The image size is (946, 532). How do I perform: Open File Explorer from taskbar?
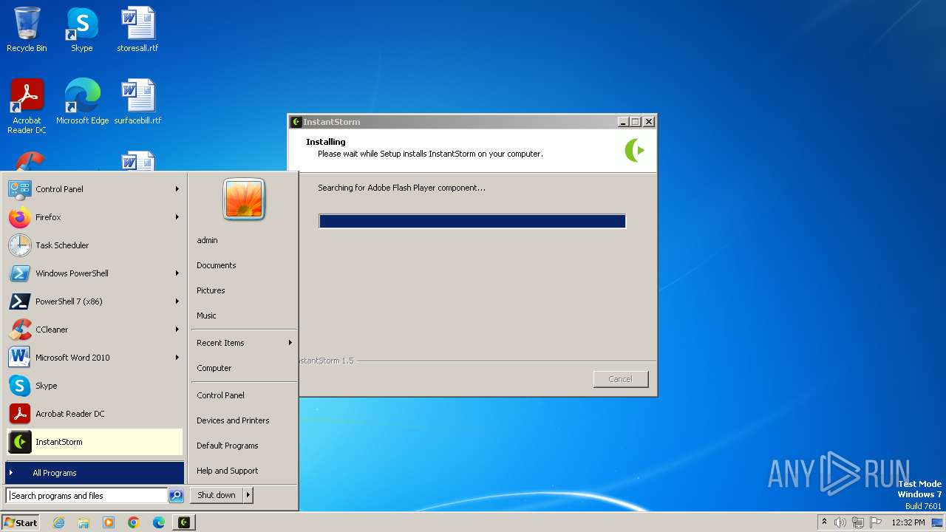coord(84,522)
